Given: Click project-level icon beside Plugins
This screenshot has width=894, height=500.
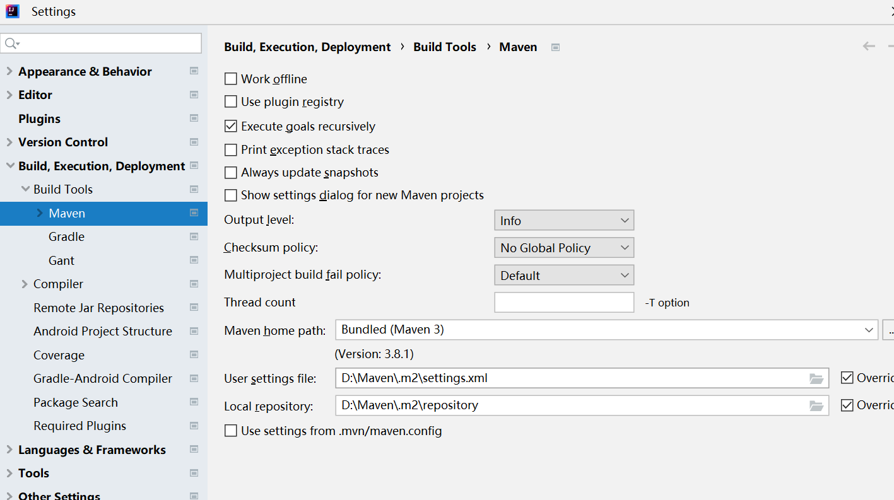Looking at the screenshot, I should pos(194,119).
